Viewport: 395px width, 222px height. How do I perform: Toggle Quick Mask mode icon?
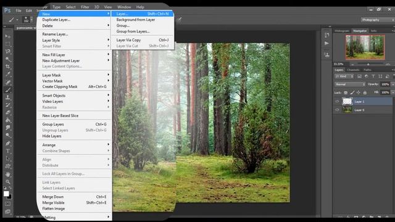[7, 203]
